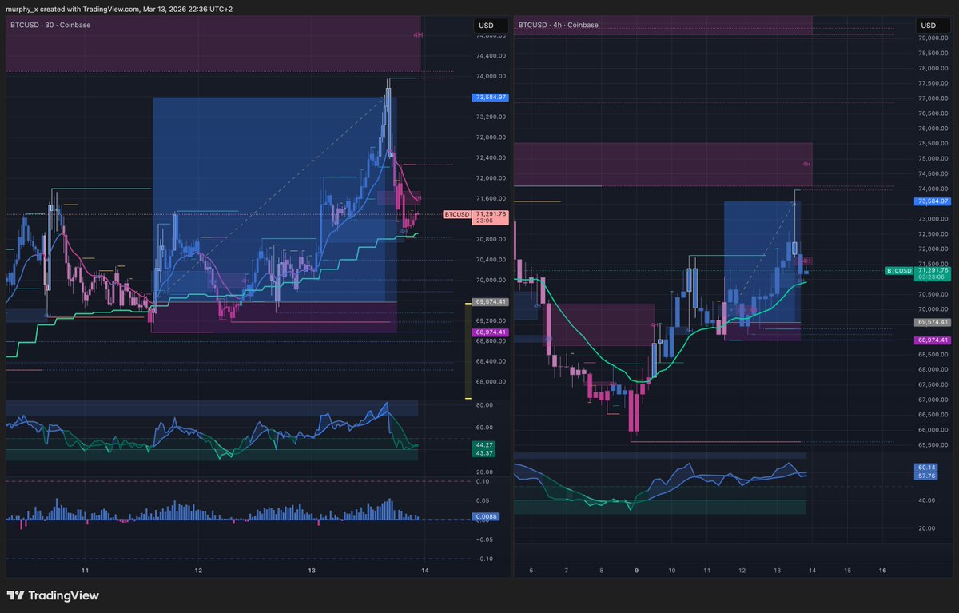
Task: Click the 0.10 histogram scale label
Action: point(483,481)
